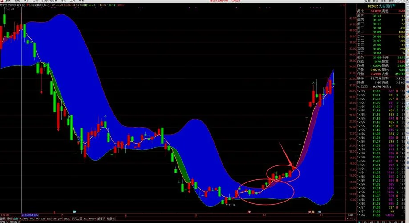Select the MACDO indicator tab

tap(93, 219)
